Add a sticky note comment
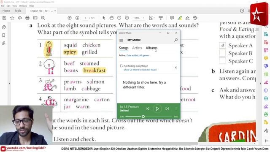The image size is (270, 152). click(x=172, y=18)
